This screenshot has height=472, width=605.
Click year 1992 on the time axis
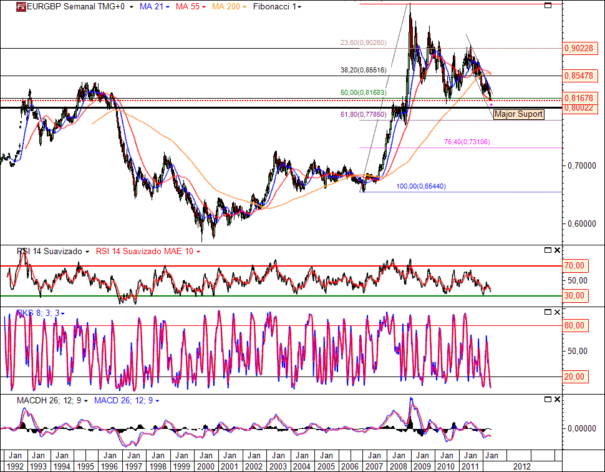click(15, 466)
